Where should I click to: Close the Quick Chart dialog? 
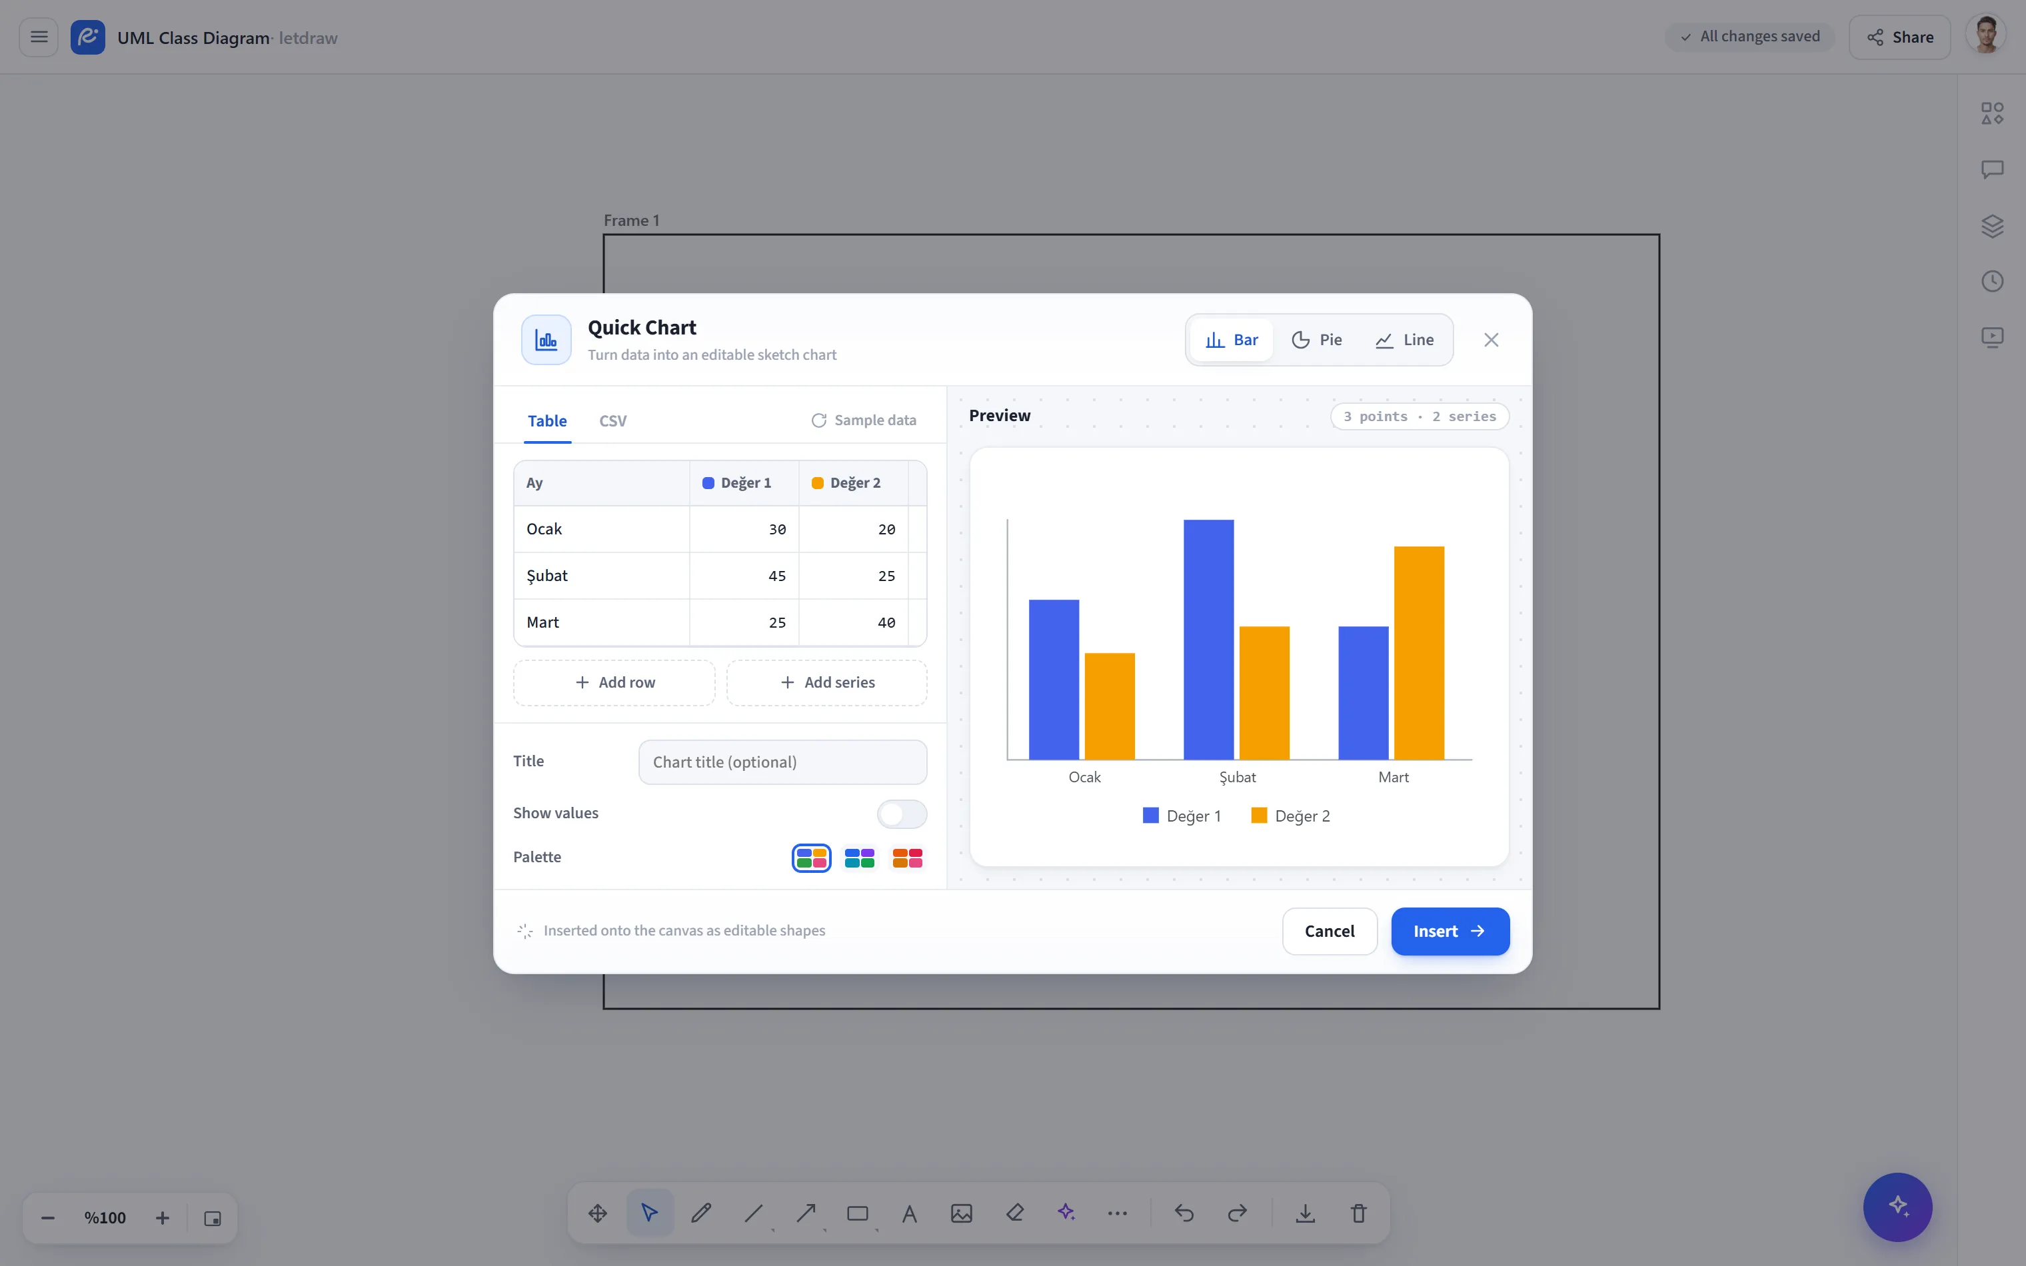coord(1491,340)
